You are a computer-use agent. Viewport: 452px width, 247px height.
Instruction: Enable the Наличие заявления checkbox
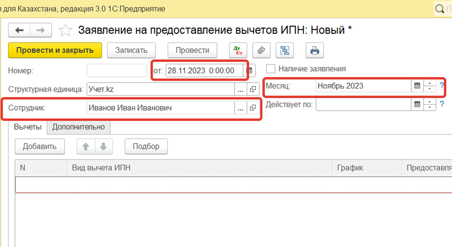[x=271, y=69]
